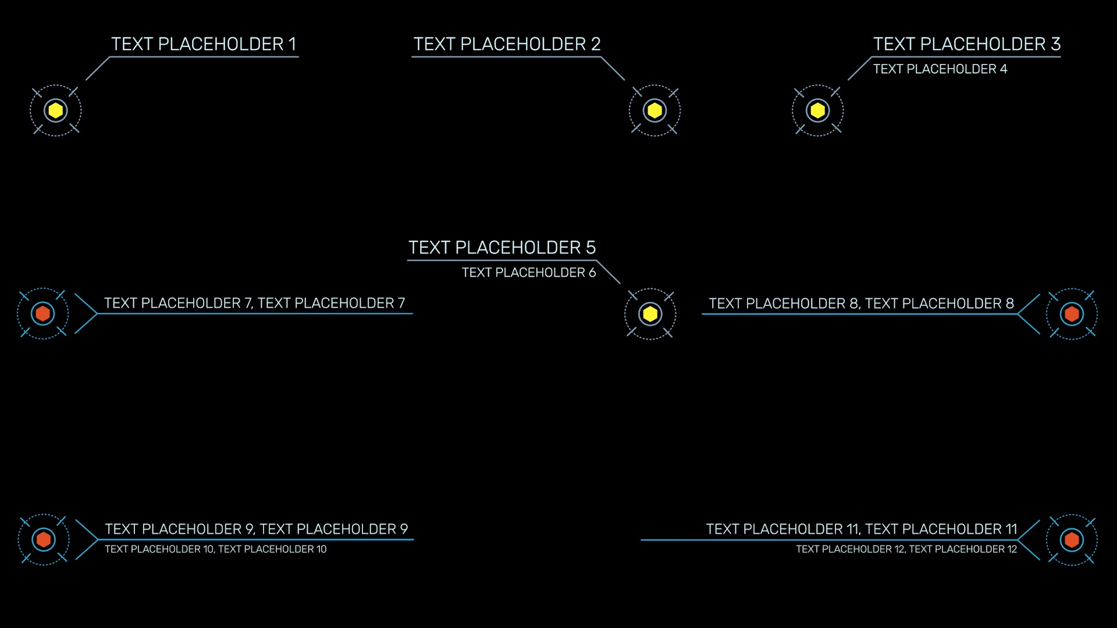Select the yellow hexagon icon far-right middle
Screen dimensions: 1117x628
coord(650,313)
